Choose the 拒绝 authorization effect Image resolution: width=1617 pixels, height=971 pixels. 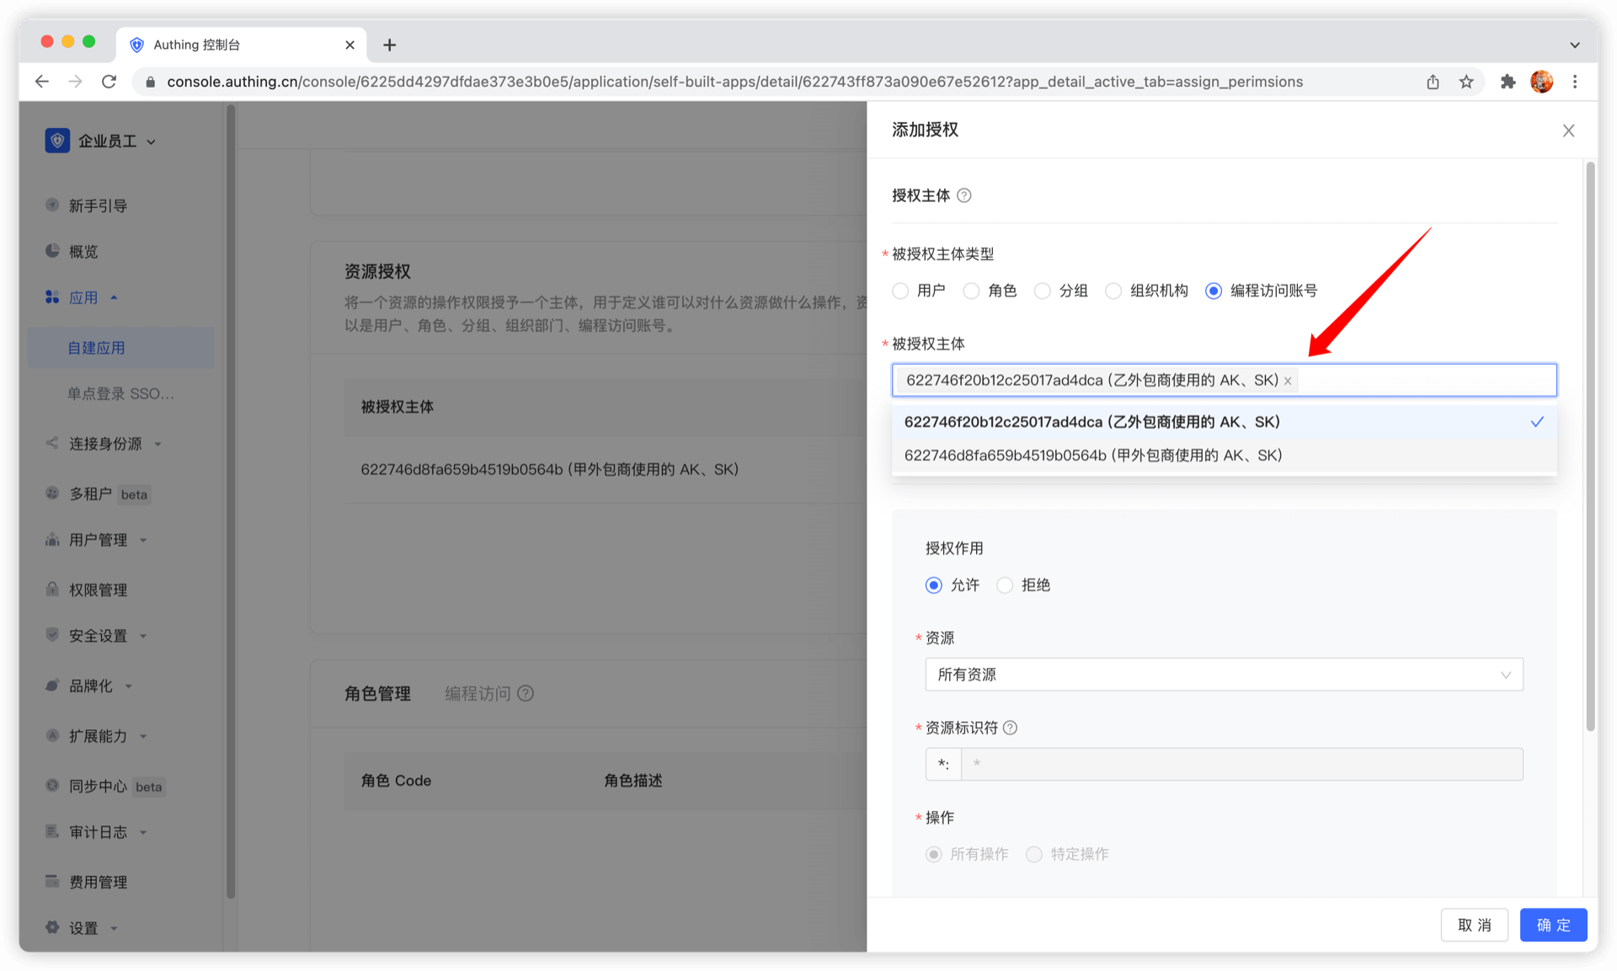tap(1005, 585)
